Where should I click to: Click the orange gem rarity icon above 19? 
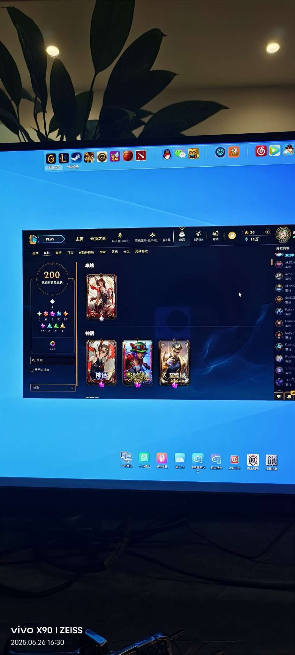[x=65, y=313]
